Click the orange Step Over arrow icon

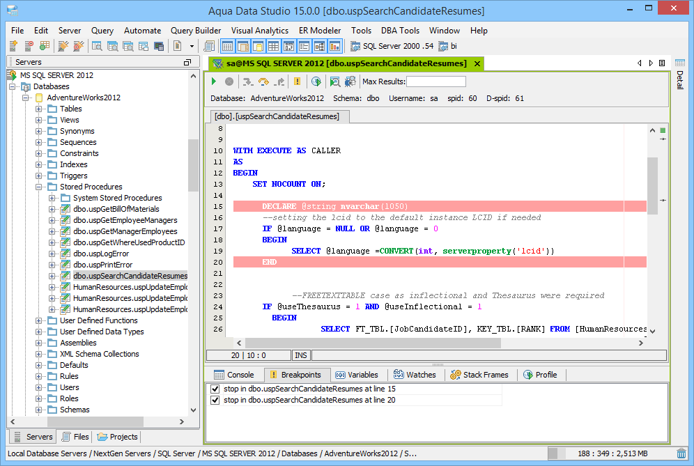point(263,81)
